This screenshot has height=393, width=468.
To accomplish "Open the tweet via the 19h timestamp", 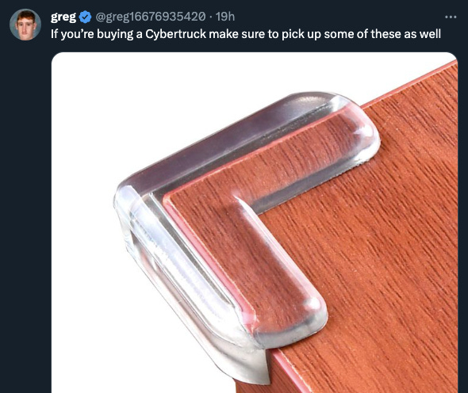I will point(225,17).
